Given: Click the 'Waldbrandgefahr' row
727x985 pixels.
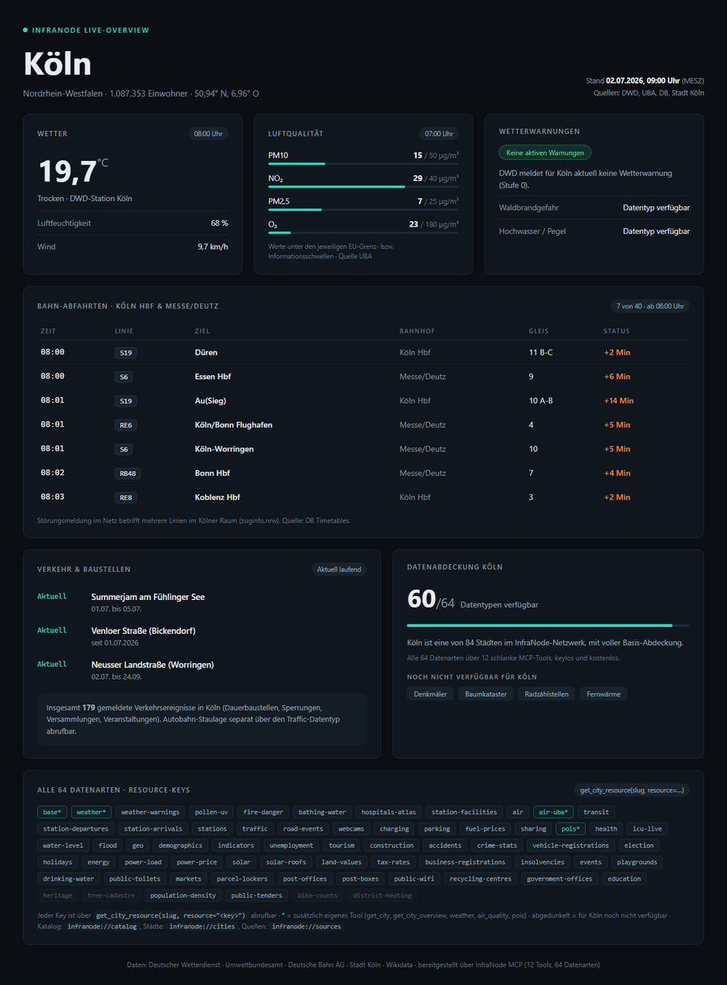Looking at the screenshot, I should 594,208.
